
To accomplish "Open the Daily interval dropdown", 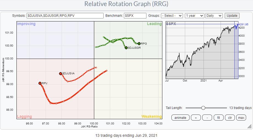I will coord(214,16).
